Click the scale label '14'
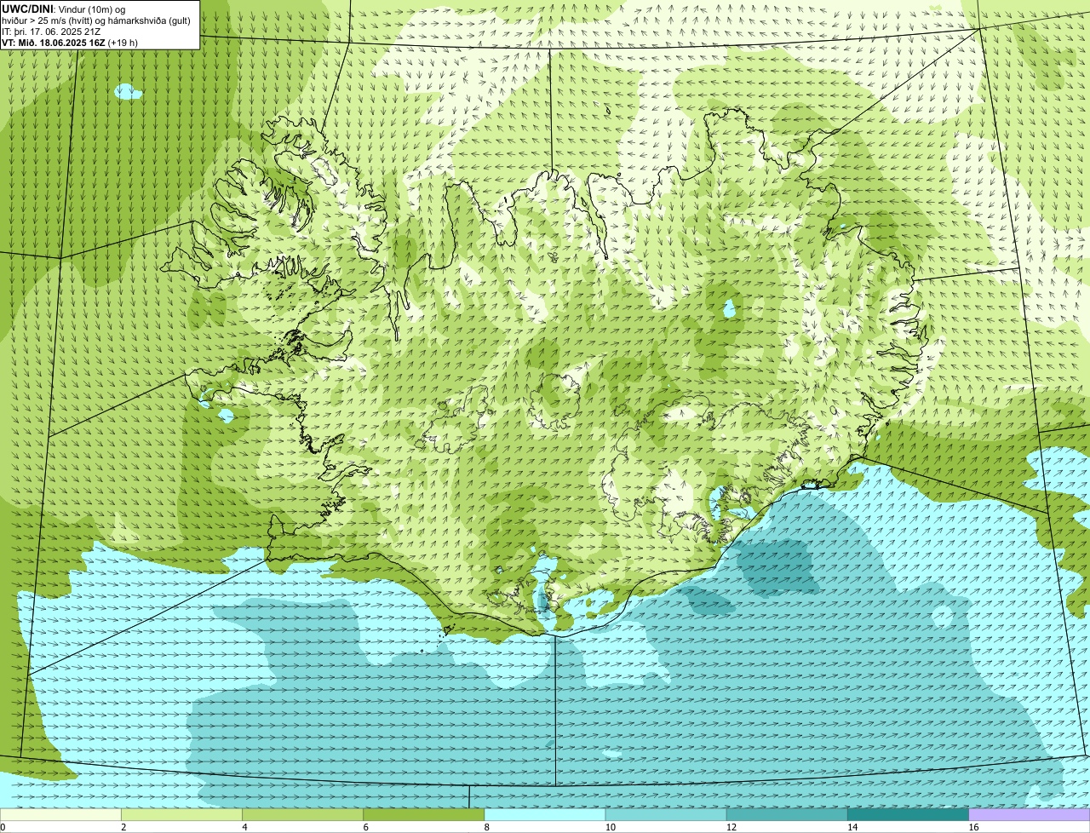 (x=852, y=827)
